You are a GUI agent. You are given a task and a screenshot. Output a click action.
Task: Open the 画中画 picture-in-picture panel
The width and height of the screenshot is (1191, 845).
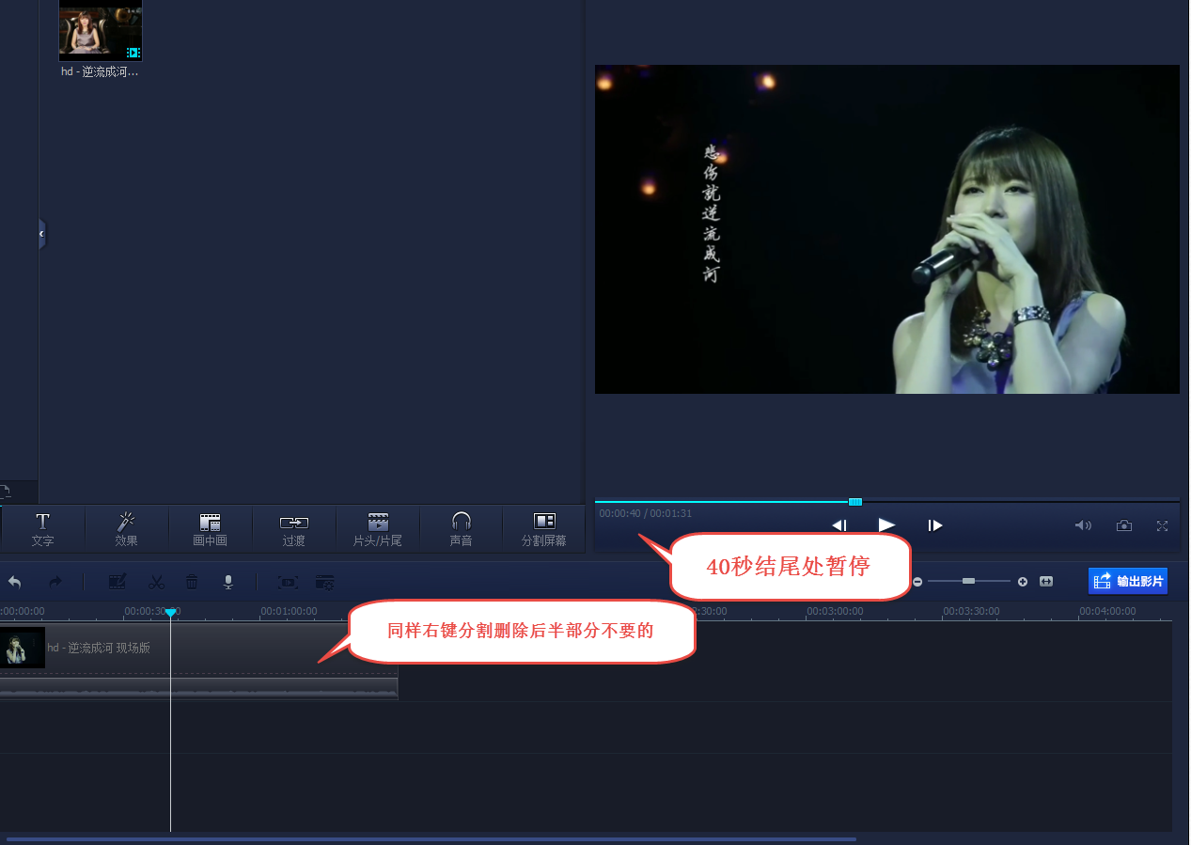pyautogui.click(x=210, y=530)
